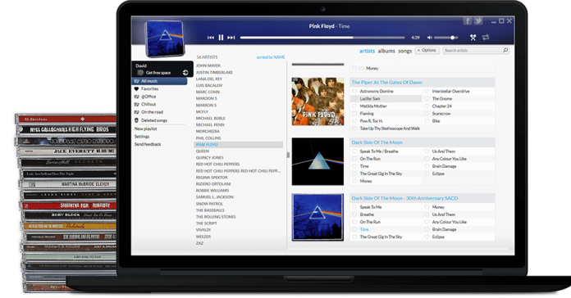This screenshot has height=298, width=571.
Task: Toggle the repeat icon
Action: [x=486, y=37]
